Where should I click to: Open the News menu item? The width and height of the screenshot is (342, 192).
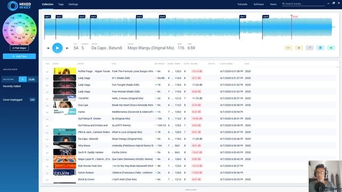click(273, 4)
